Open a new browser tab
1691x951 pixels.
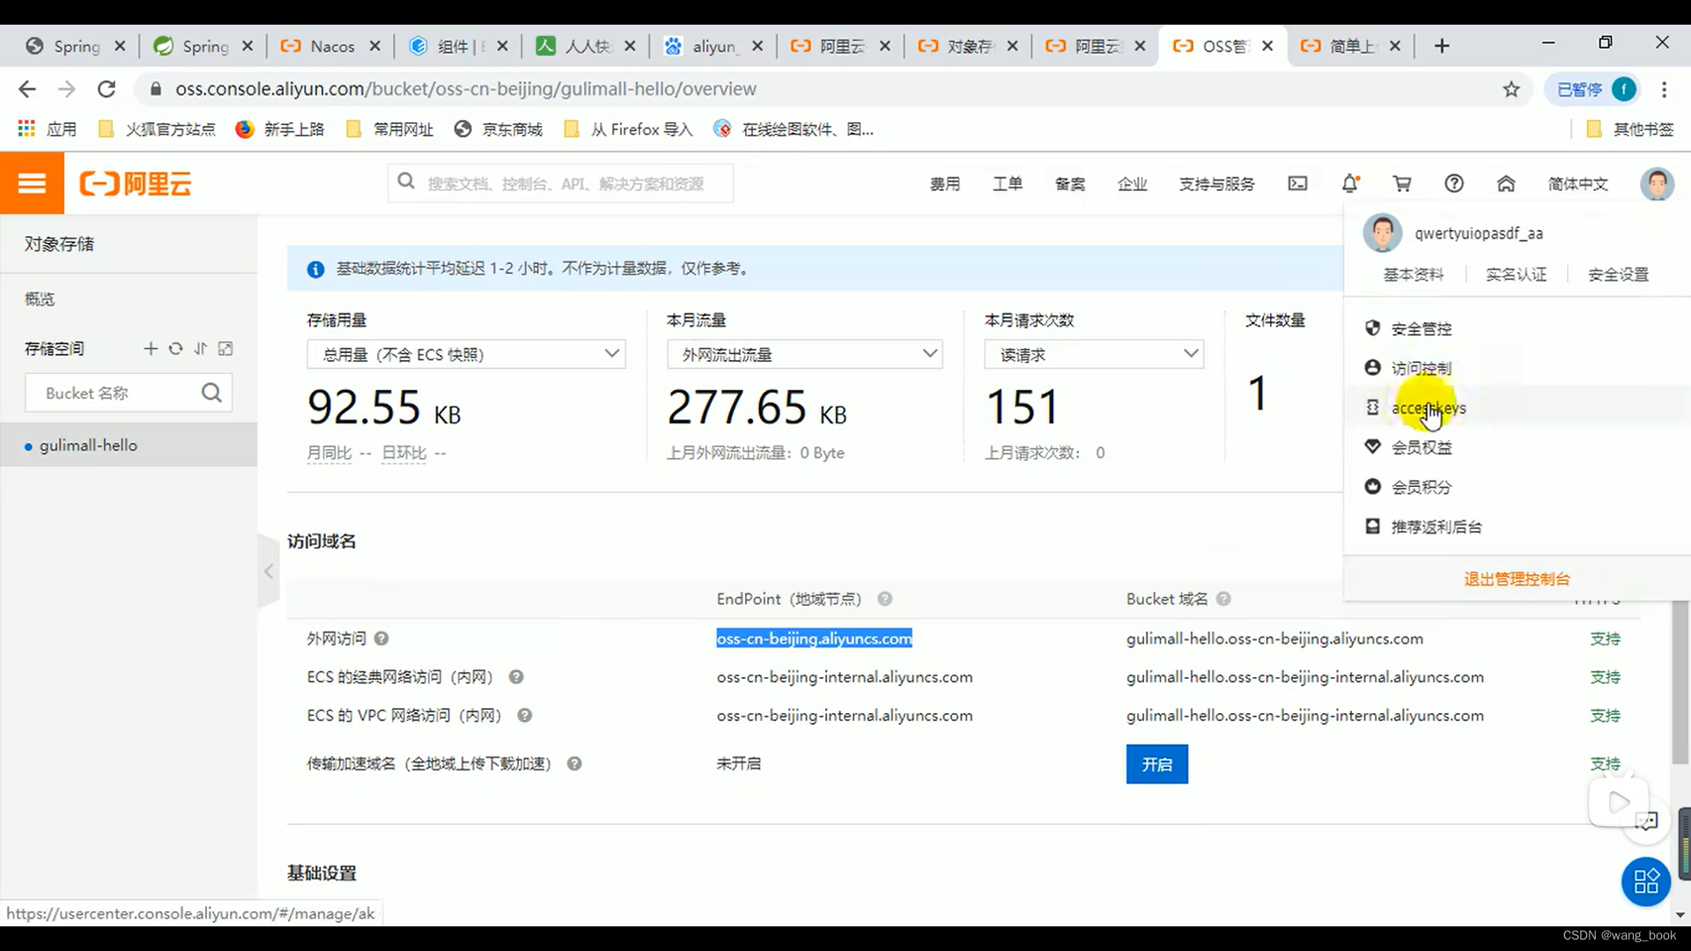(x=1442, y=46)
